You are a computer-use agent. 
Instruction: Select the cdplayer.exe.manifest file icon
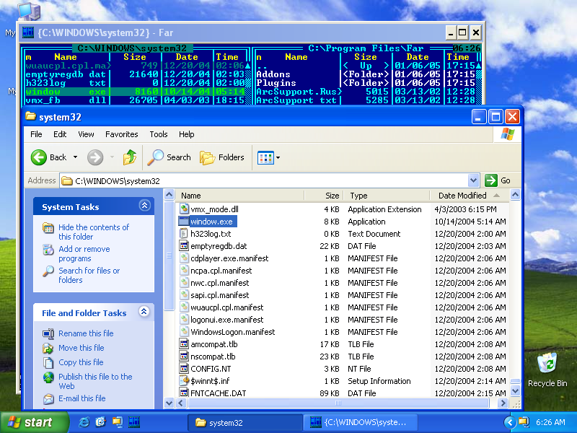point(184,258)
